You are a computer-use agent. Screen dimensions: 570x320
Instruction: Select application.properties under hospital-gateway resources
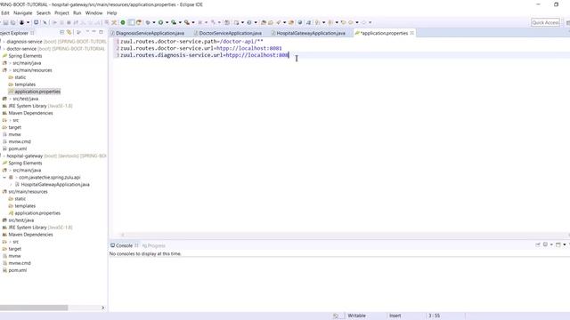point(37,213)
